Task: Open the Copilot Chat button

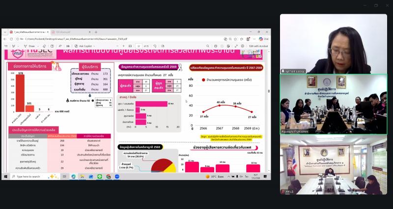Action: point(264,39)
